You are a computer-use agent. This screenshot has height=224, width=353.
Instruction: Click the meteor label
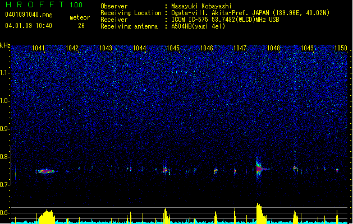click(x=80, y=17)
